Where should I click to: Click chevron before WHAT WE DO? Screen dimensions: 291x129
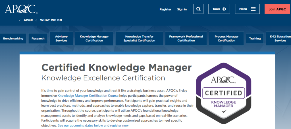(x=36, y=20)
